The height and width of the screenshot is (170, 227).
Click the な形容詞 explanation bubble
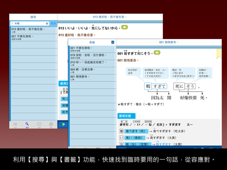[133, 71]
